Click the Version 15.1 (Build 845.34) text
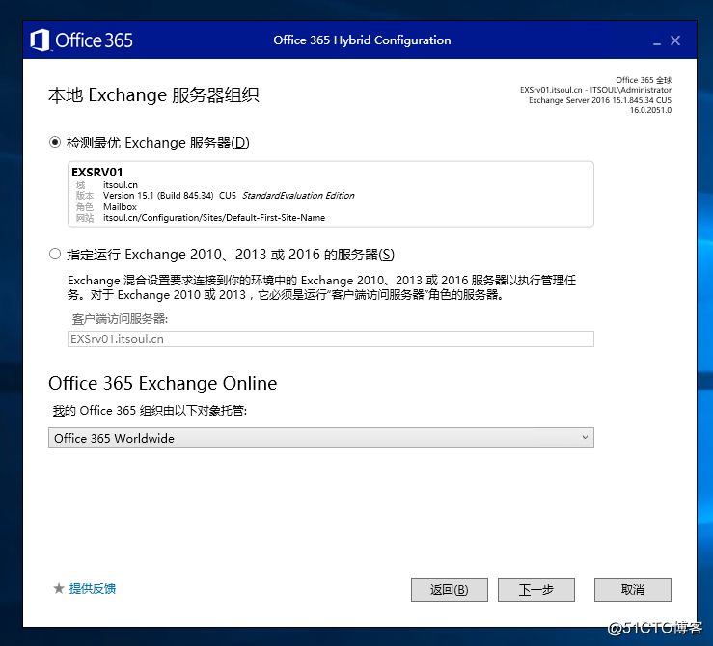This screenshot has height=646, width=713. point(158,196)
